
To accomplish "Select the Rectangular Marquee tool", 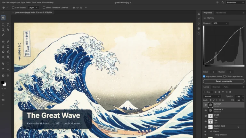I will [x=3, y=24].
